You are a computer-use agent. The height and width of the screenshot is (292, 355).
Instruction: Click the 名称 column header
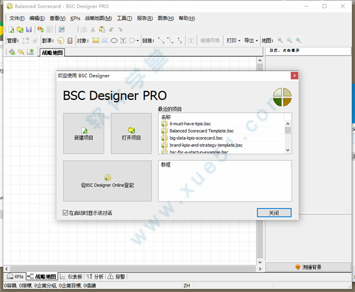(x=166, y=117)
